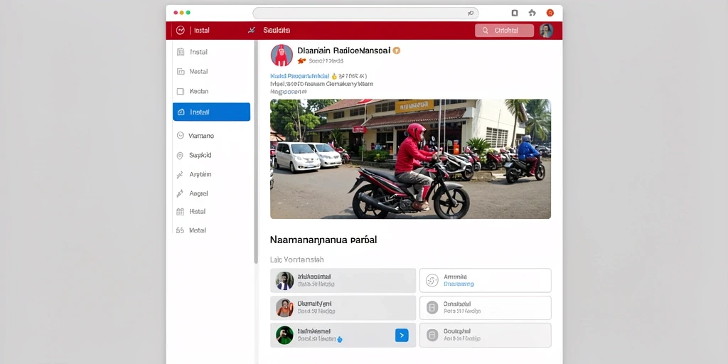Click the sidebar vertical scrollbar
The width and height of the screenshot is (728, 364).
point(256,152)
